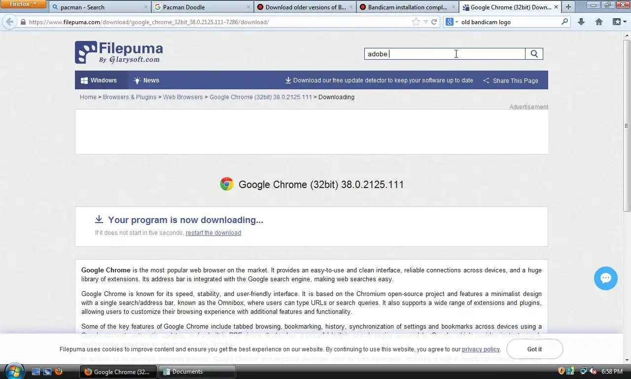The height and width of the screenshot is (379, 631).
Task: Click the Filepuma logo
Action: tap(119, 52)
